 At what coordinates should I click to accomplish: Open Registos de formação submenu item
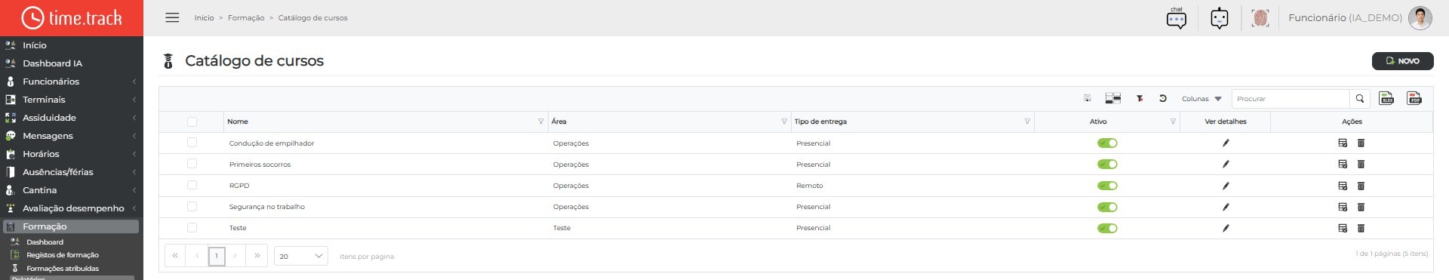pos(62,255)
